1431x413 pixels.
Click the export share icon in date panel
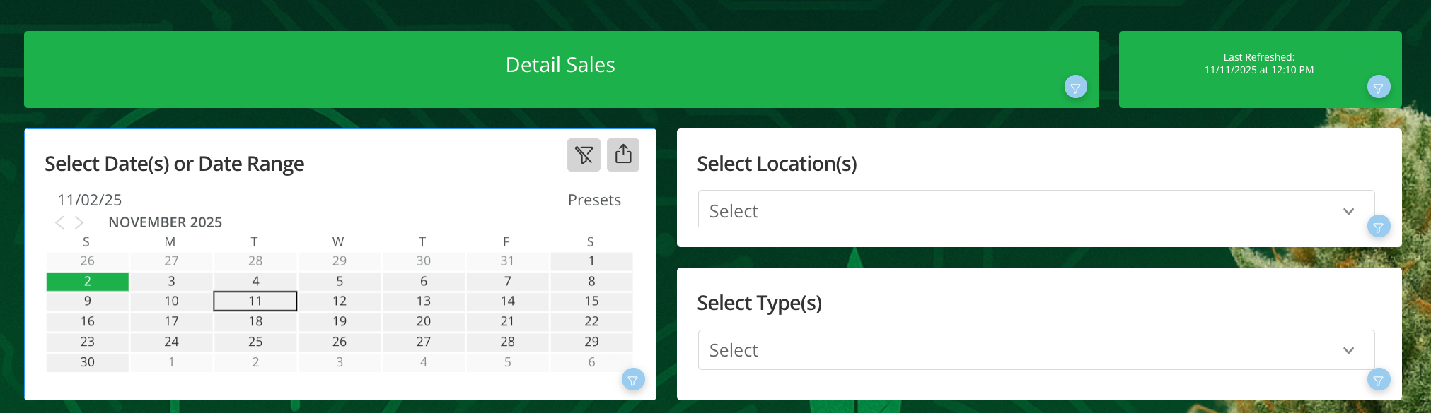coord(623,155)
